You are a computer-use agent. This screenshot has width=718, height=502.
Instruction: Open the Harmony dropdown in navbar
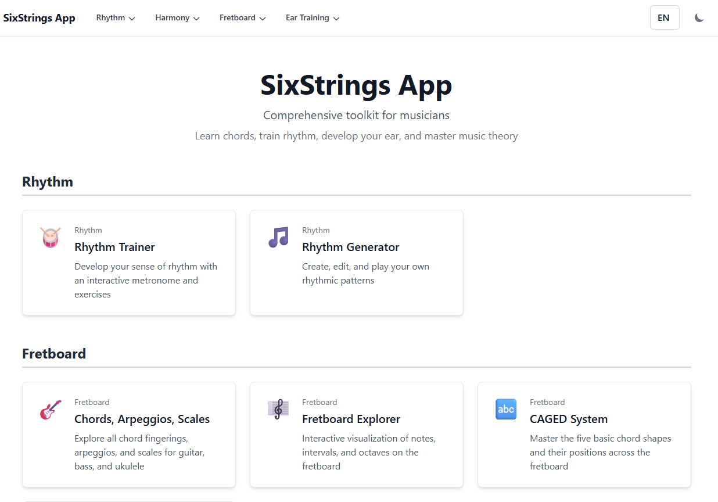tap(177, 18)
